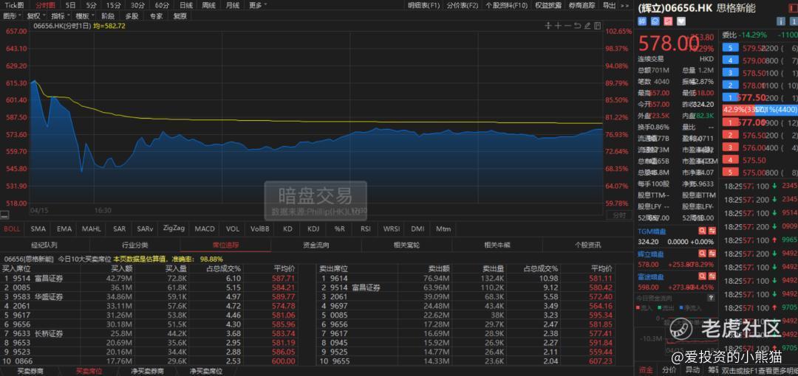This screenshot has width=798, height=376.
Task: Toggle MACD indicator
Action: click(x=205, y=229)
